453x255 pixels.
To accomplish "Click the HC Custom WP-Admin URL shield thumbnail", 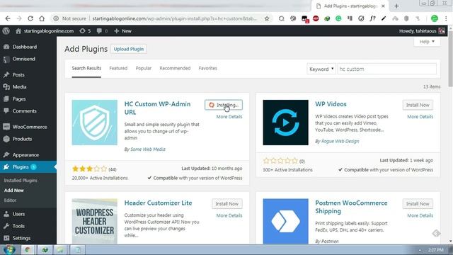I will 94,123.
